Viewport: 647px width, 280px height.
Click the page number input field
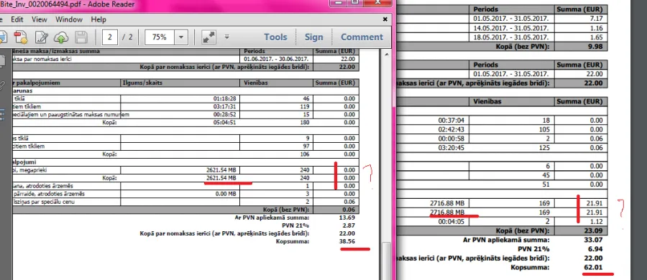(x=110, y=37)
